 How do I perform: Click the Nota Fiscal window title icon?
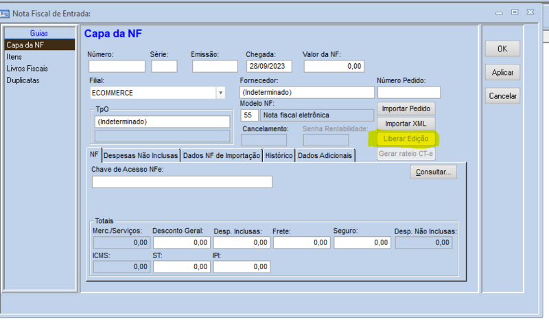pos(5,14)
